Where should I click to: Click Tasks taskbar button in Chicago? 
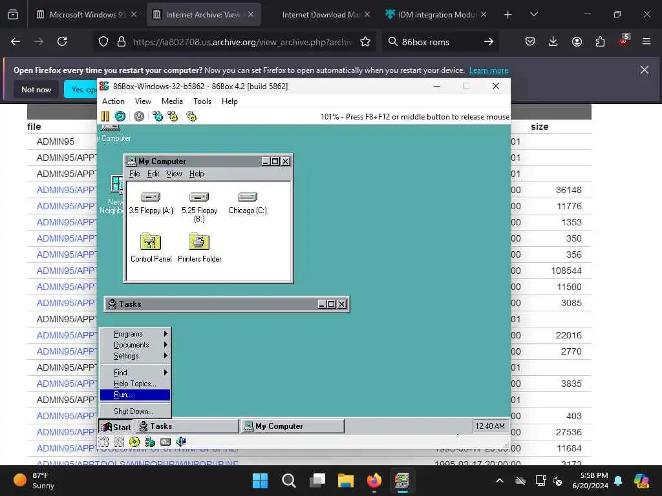coord(187,426)
